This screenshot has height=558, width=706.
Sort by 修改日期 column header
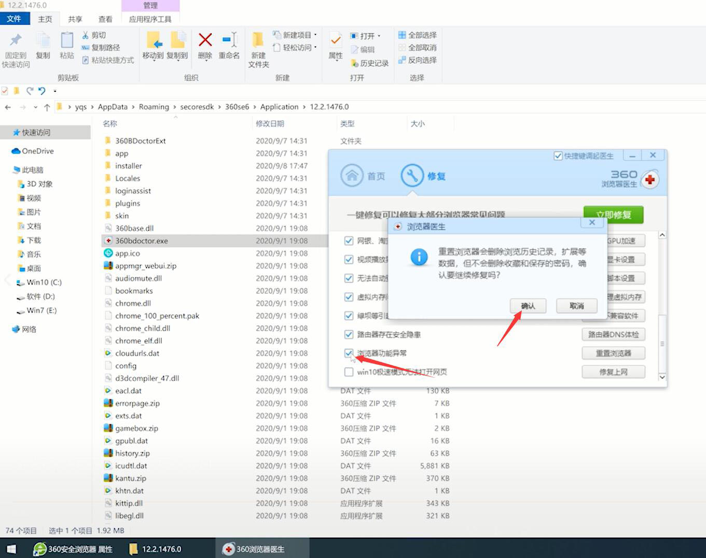point(270,124)
